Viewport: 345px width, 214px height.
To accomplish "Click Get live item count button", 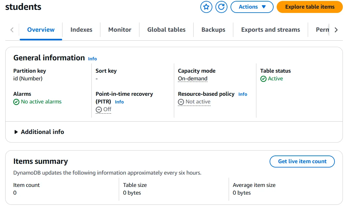I will (x=302, y=161).
